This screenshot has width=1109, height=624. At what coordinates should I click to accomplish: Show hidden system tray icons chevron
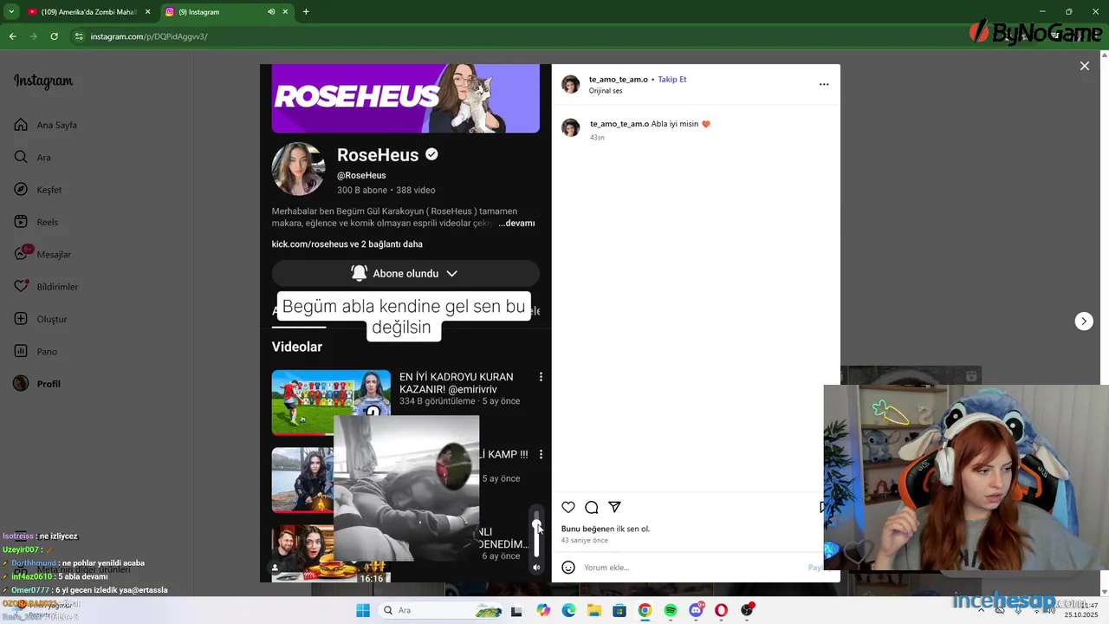coord(981,610)
